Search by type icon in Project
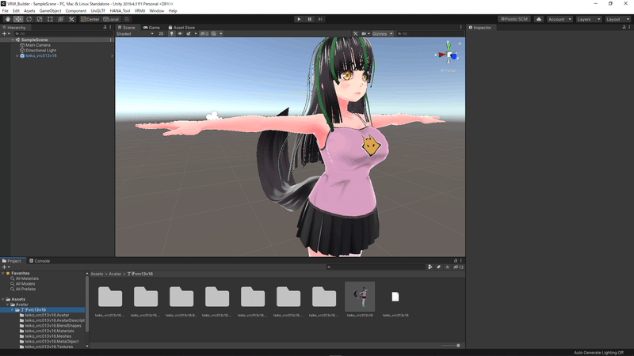This screenshot has width=634, height=356. (x=430, y=267)
